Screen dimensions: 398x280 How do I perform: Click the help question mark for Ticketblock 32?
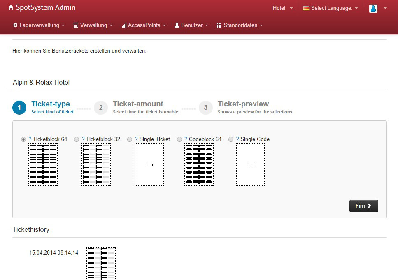tap(83, 139)
